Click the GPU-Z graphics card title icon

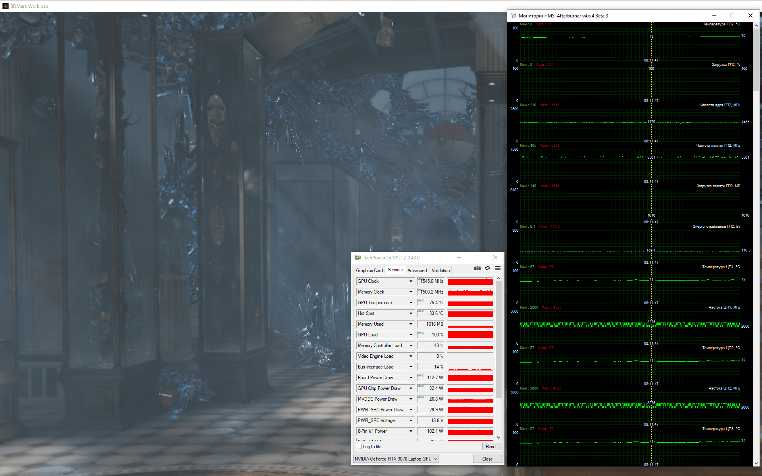point(358,258)
